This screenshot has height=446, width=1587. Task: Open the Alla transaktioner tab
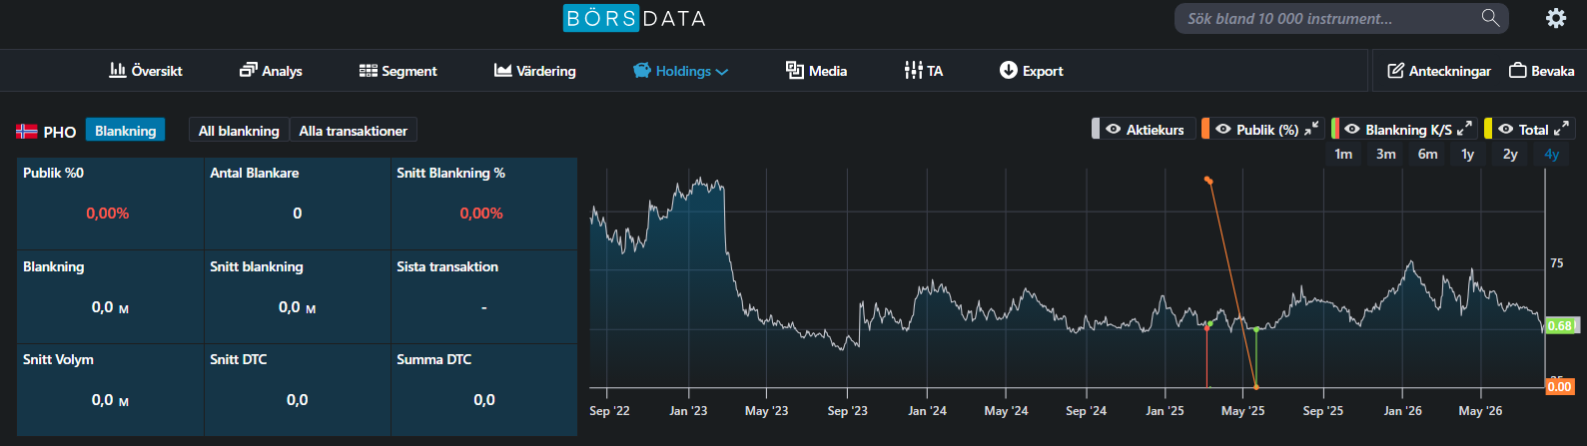click(x=354, y=131)
